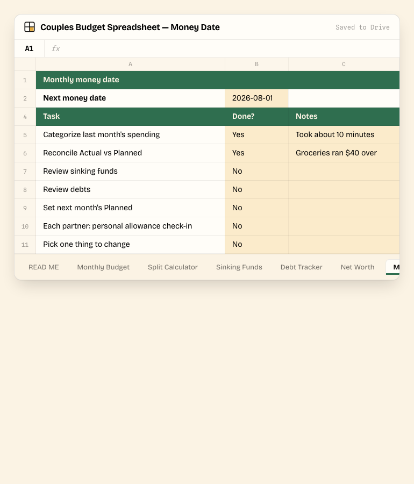Select the date cell 2026-08-01
This screenshot has height=484, width=414.
point(256,98)
